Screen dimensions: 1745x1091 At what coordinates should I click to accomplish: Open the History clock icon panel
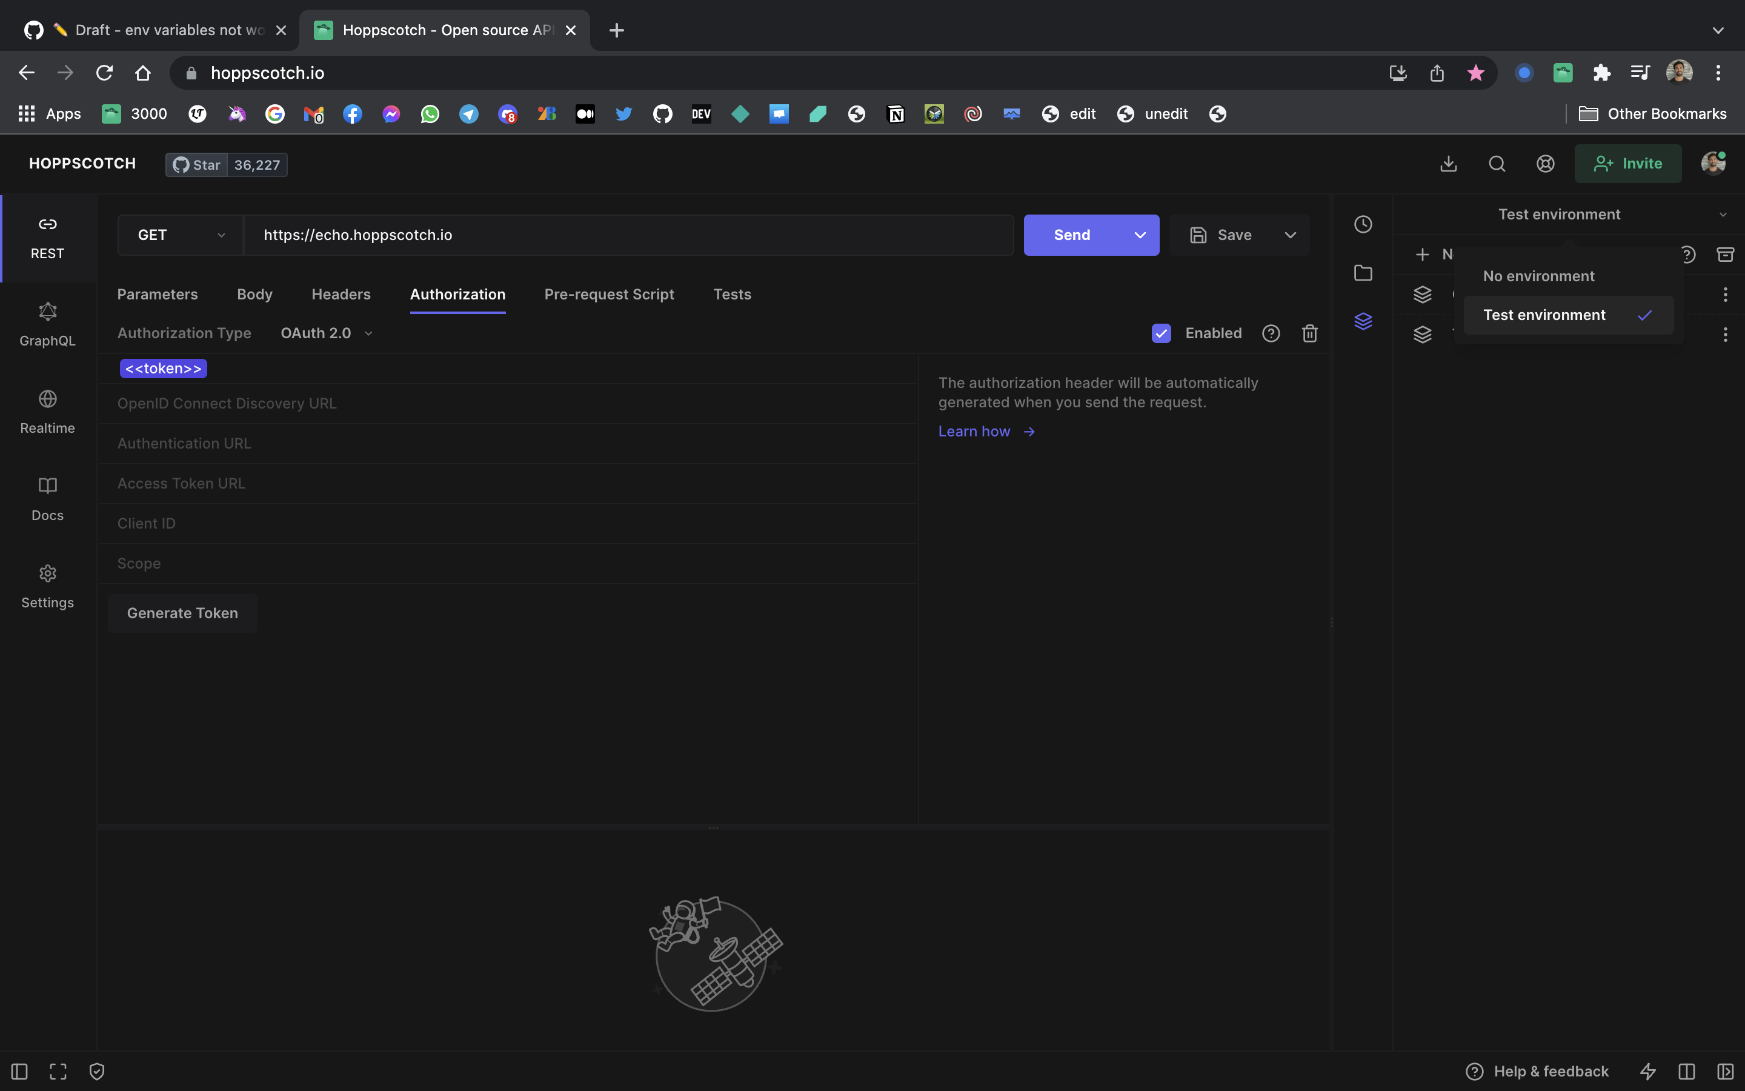pyautogui.click(x=1363, y=224)
